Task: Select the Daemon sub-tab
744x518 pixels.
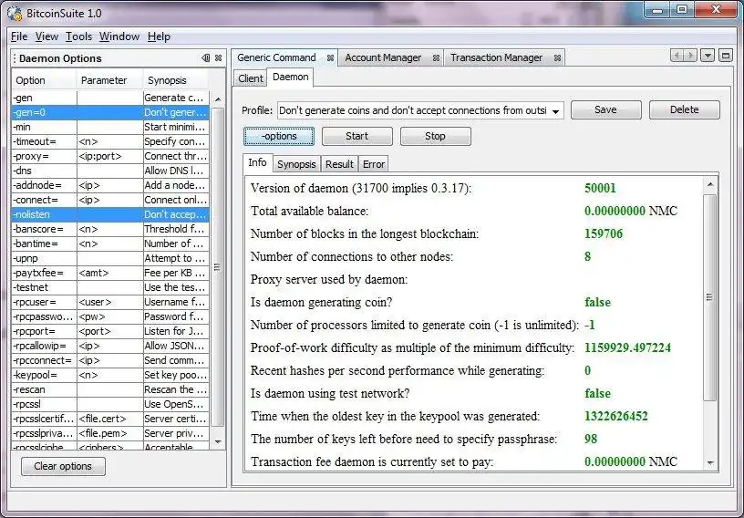Action: [x=290, y=77]
